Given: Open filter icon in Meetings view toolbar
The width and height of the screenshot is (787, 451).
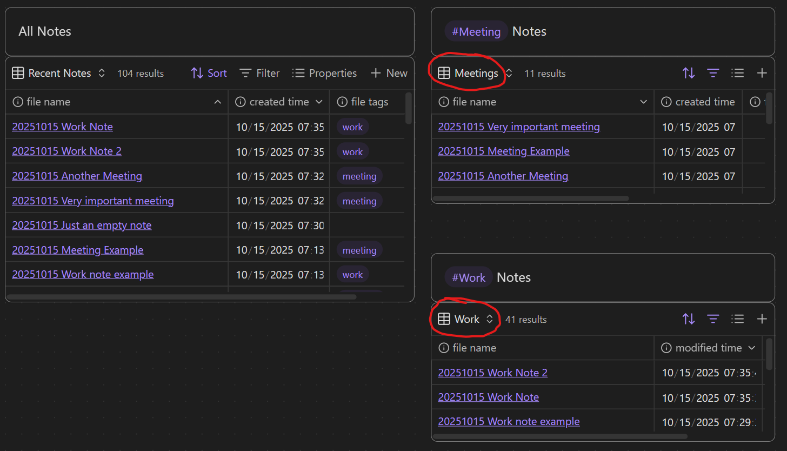Looking at the screenshot, I should pos(713,73).
